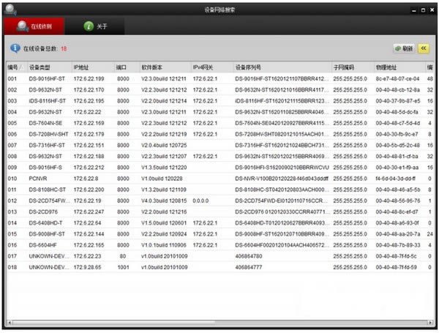
Task: Sort by 物理地址 column header
Action: (x=399, y=67)
